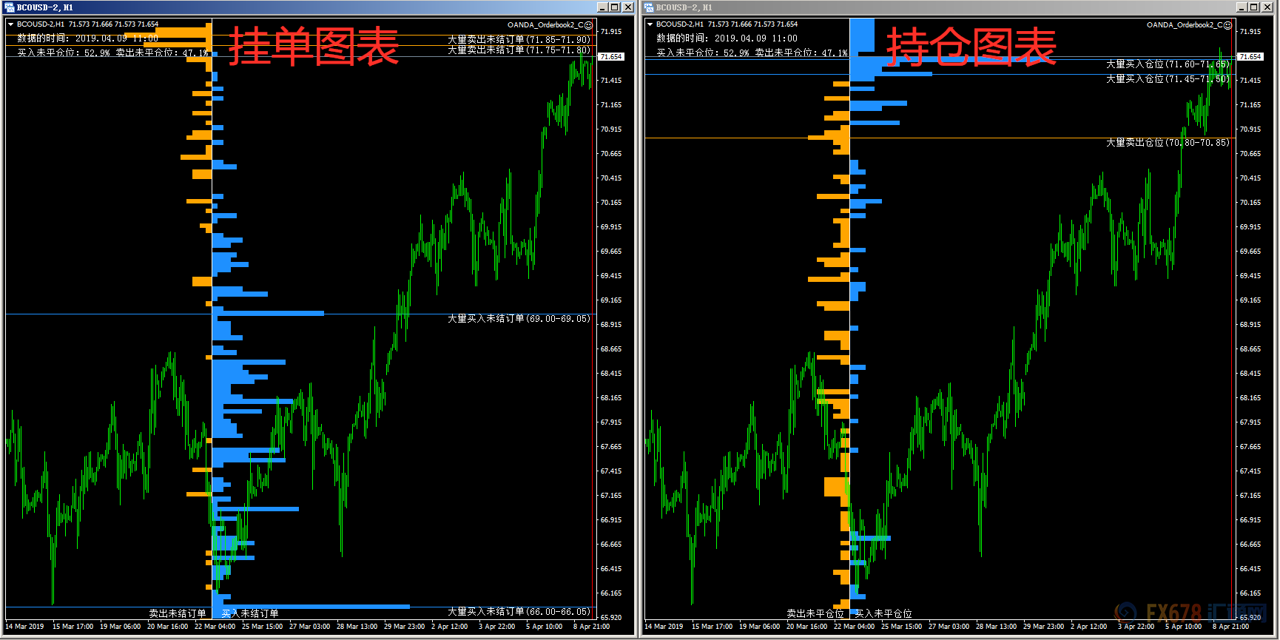Screen dimensions: 1280x640
Task: Click the left window's title bar chart icon
Action: click(x=10, y=7)
